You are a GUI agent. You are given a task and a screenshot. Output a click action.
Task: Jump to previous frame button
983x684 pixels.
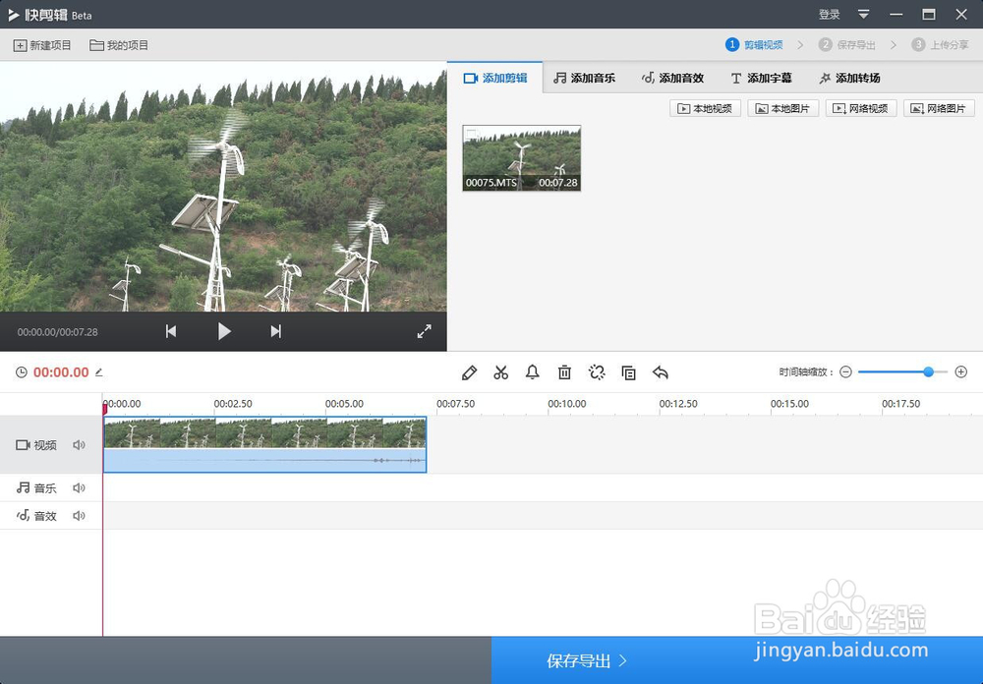170,331
